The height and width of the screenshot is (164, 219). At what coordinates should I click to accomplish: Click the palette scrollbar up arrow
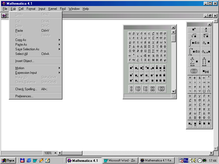173,32
